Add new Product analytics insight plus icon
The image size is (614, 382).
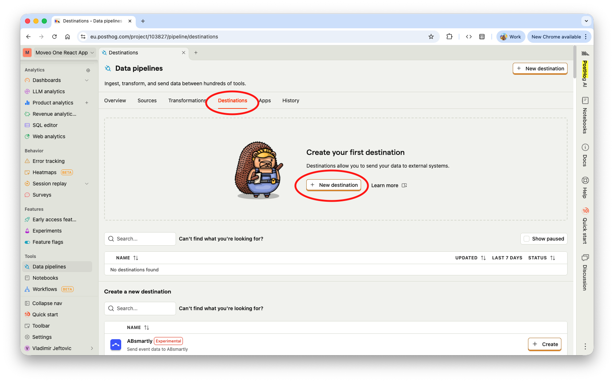(87, 103)
